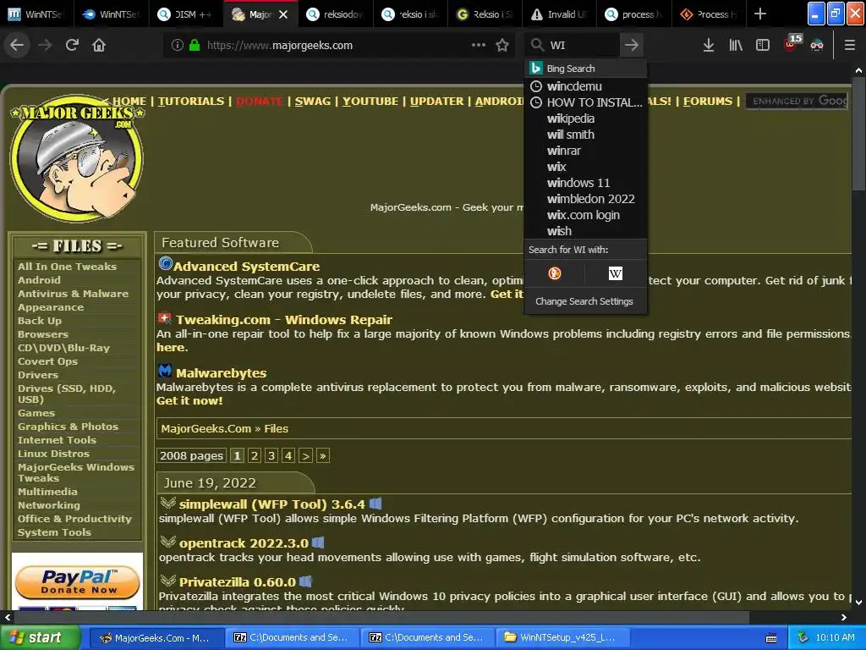Switch to the DISM++ tab

point(187,14)
